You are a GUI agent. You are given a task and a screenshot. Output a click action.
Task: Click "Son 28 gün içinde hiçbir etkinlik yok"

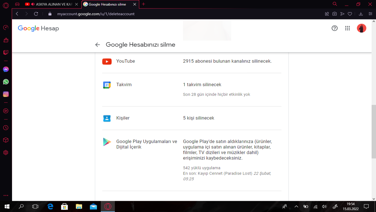tap(216, 94)
